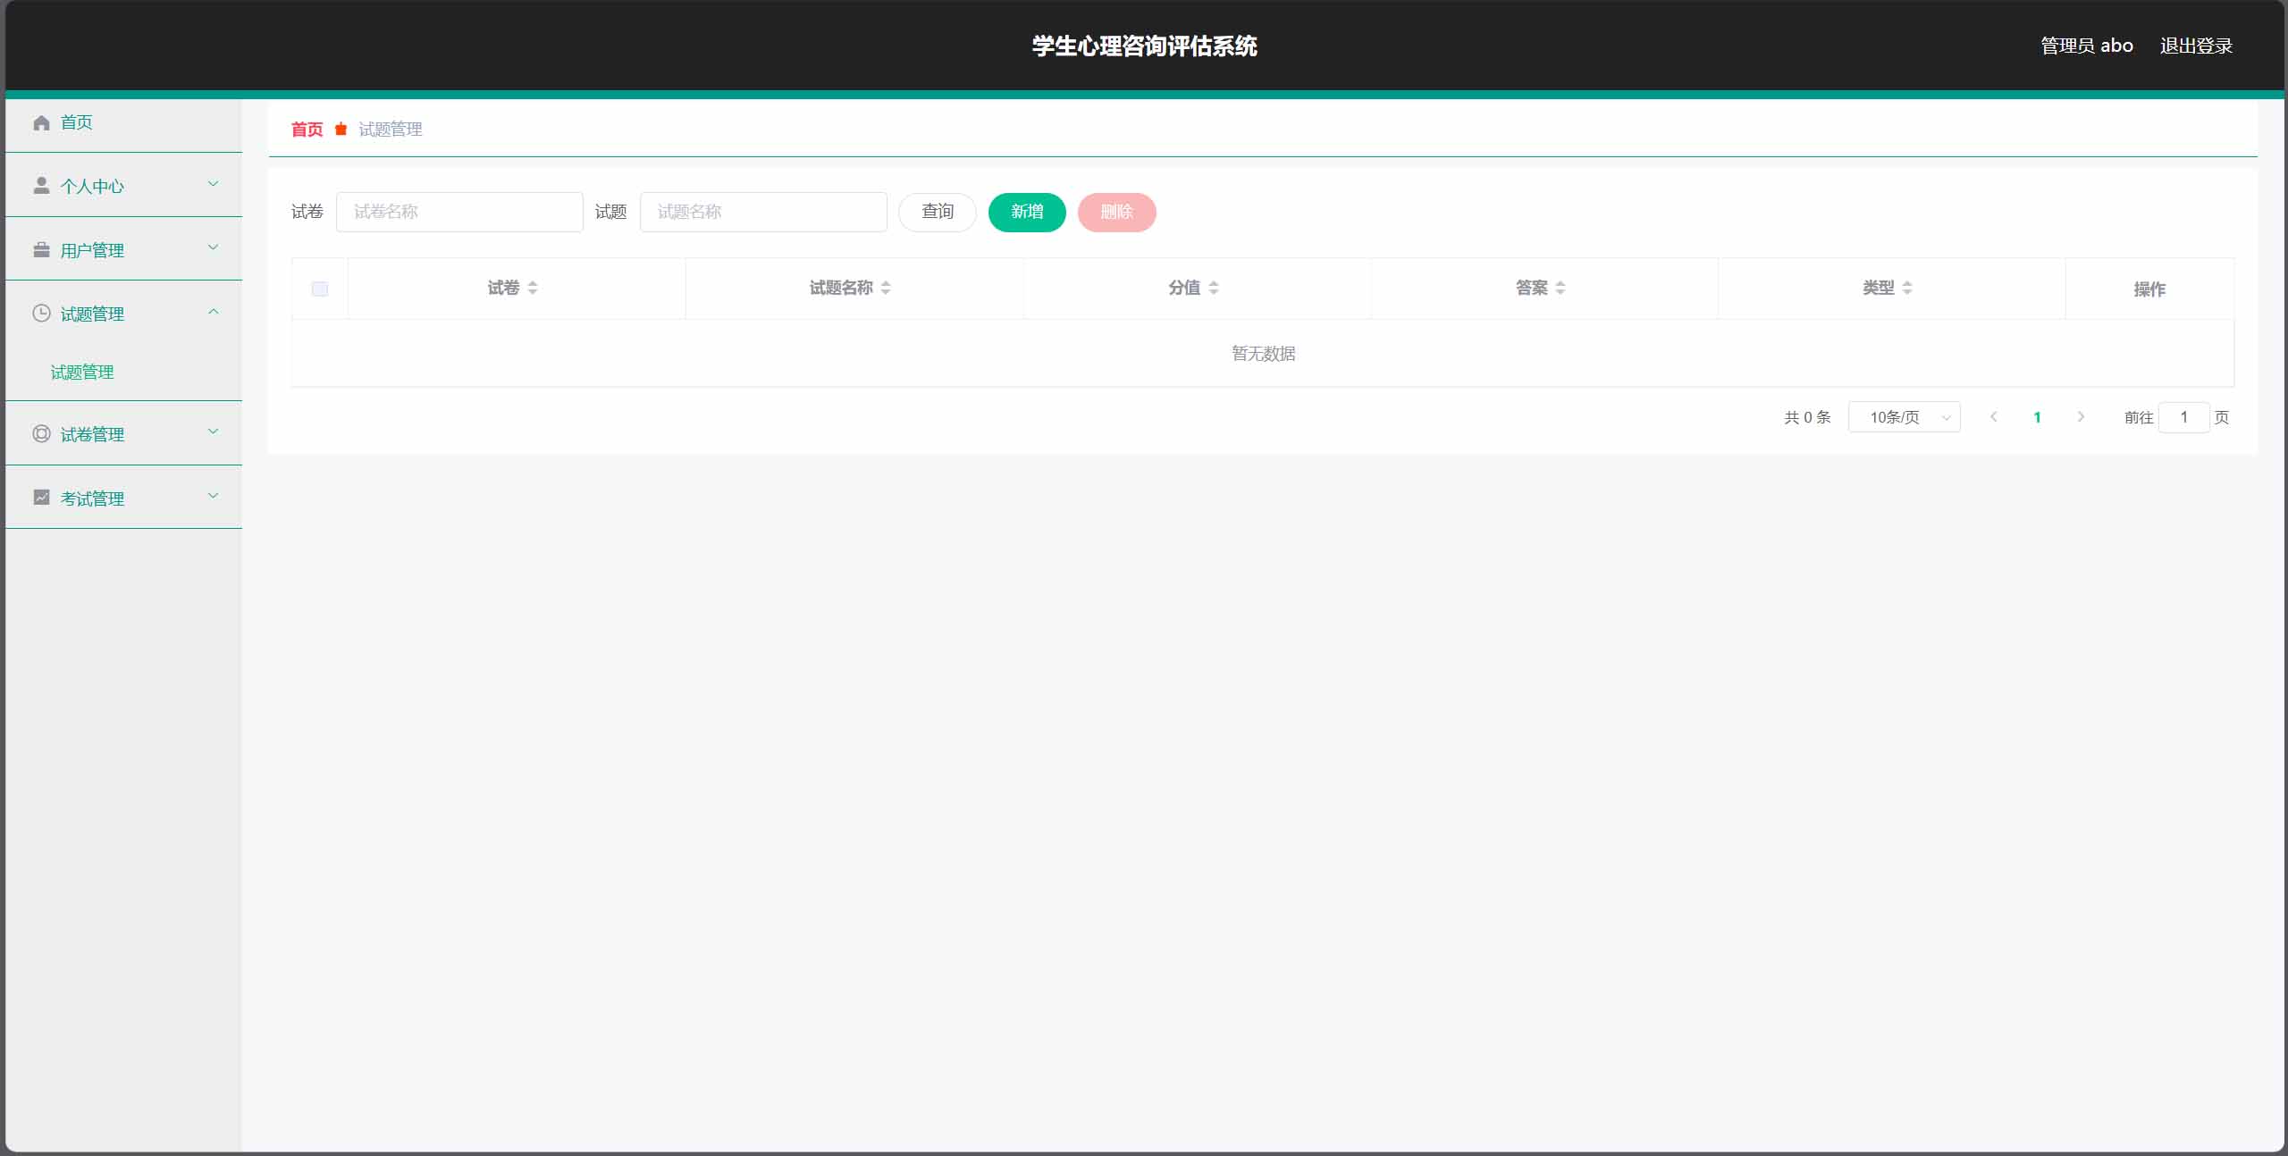Sort by 试卷 column arrows
The width and height of the screenshot is (2288, 1156).
(x=533, y=288)
